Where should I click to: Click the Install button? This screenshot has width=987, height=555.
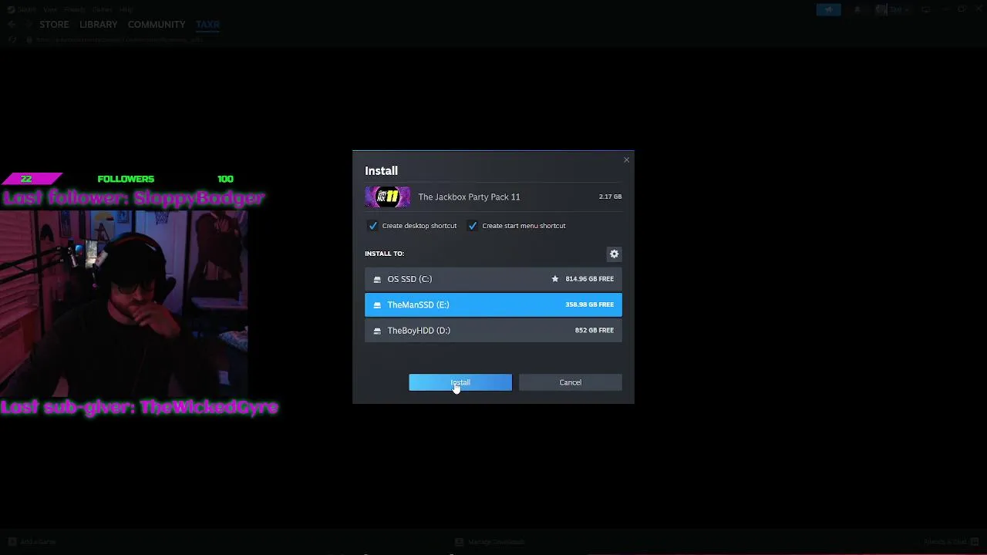point(460,382)
